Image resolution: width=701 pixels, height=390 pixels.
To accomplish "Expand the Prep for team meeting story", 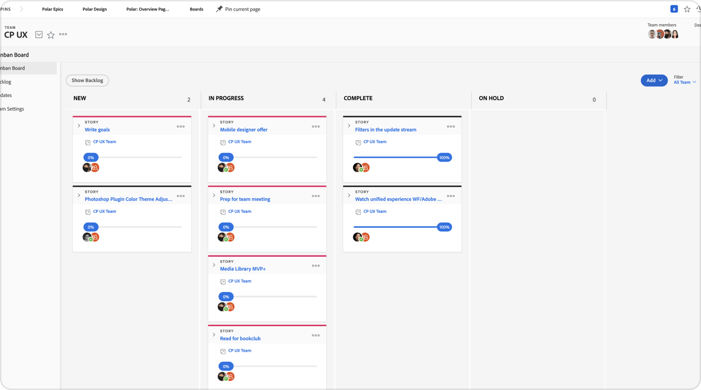I will pyautogui.click(x=214, y=195).
